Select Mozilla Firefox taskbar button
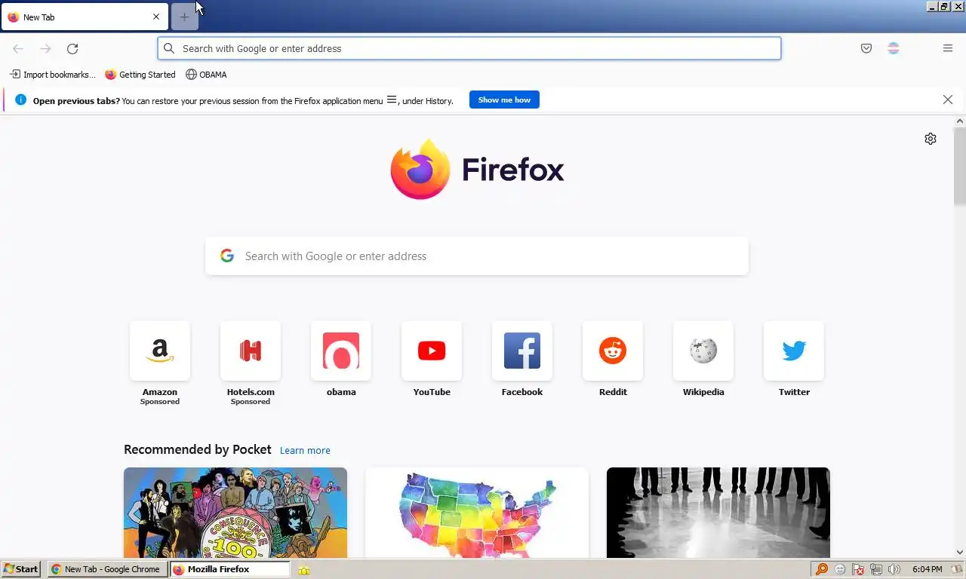966x579 pixels. pos(229,569)
